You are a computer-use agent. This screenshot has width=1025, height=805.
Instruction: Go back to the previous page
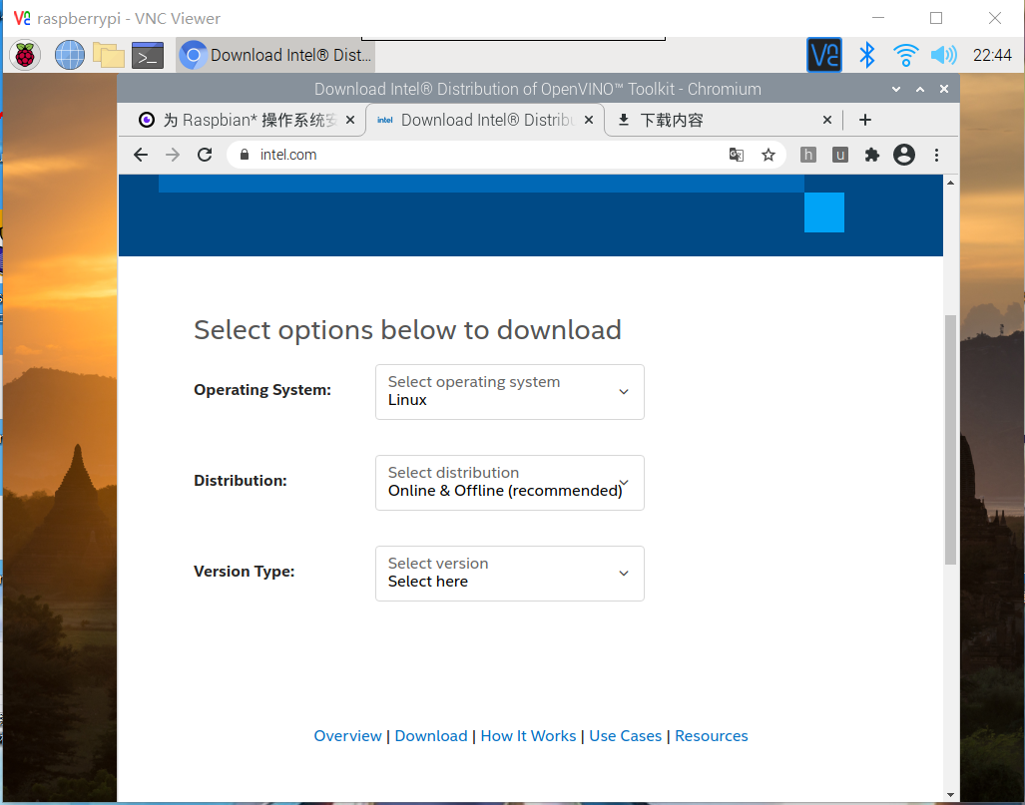click(x=141, y=155)
